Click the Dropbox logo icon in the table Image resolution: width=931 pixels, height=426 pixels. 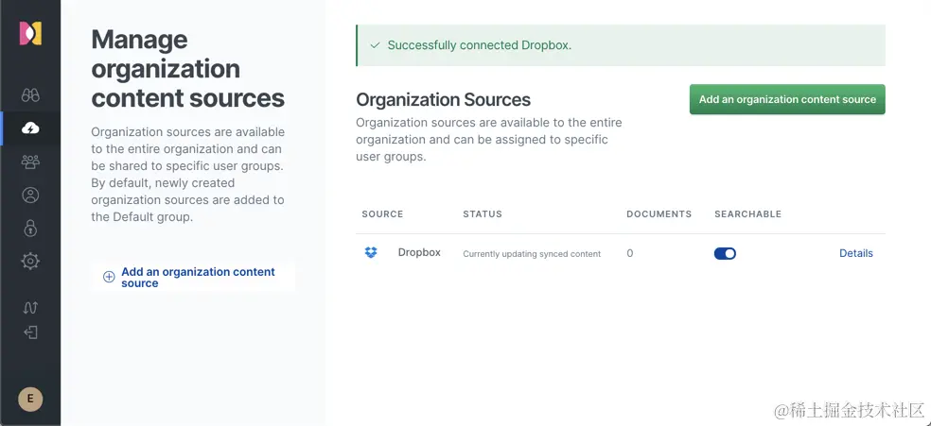click(371, 253)
